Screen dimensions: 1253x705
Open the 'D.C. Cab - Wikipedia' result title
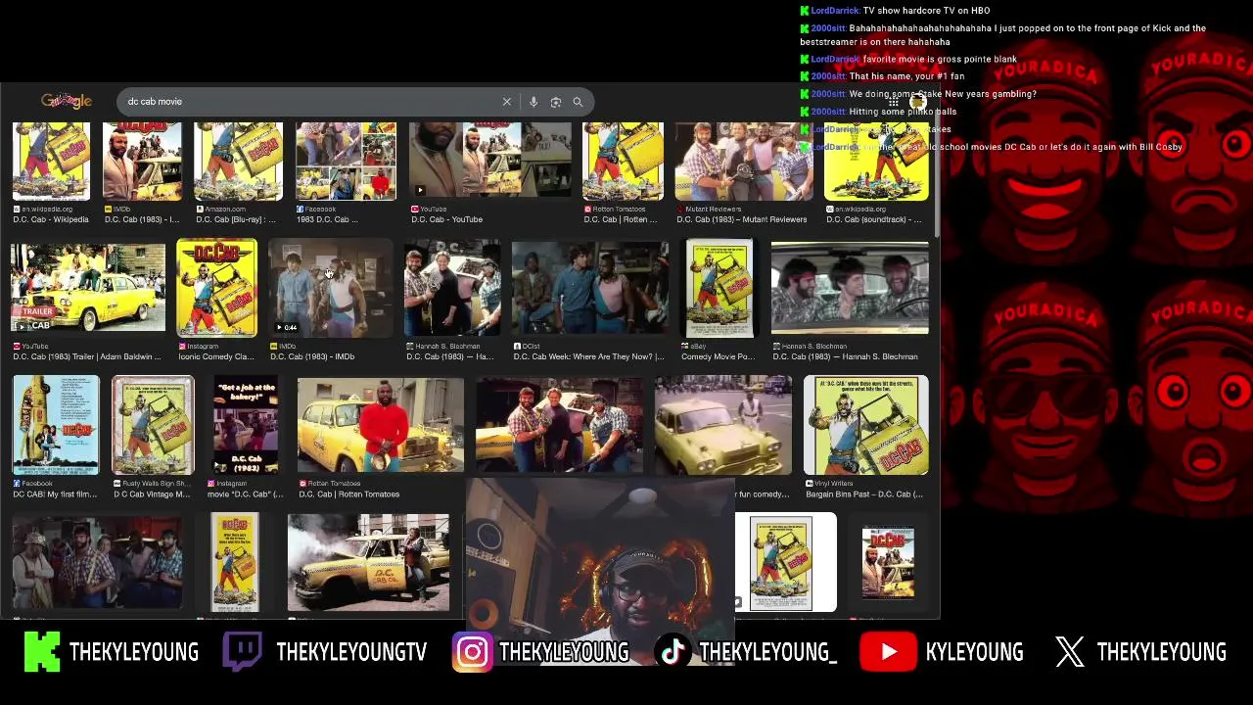[x=51, y=219]
